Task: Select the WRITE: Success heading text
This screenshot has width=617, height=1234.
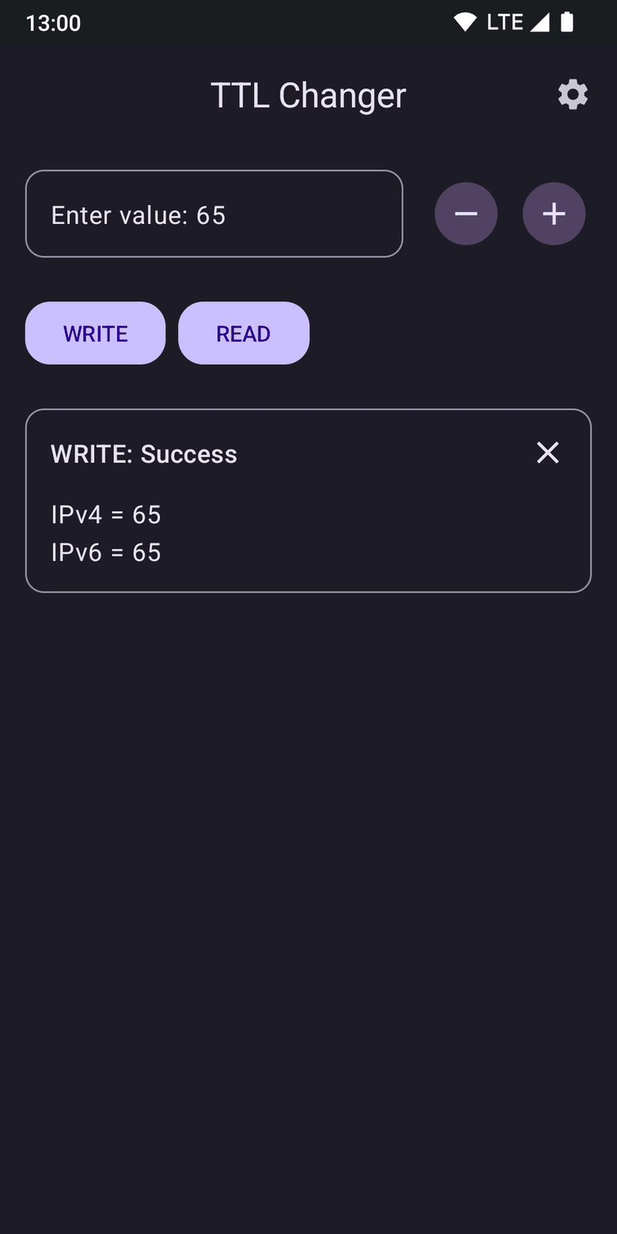Action: pyautogui.click(x=144, y=454)
